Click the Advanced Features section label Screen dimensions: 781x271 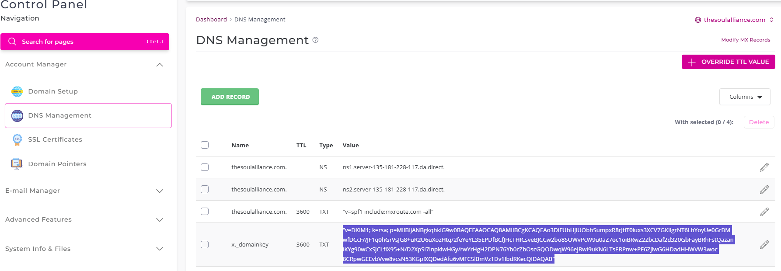(x=38, y=219)
